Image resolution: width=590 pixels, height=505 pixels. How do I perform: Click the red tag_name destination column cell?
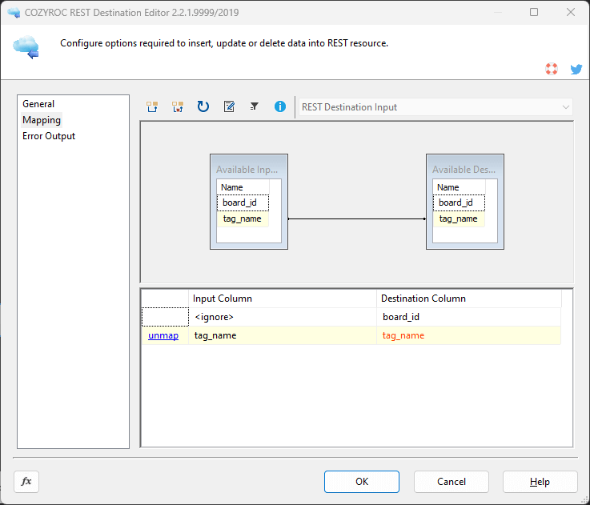pyautogui.click(x=468, y=335)
